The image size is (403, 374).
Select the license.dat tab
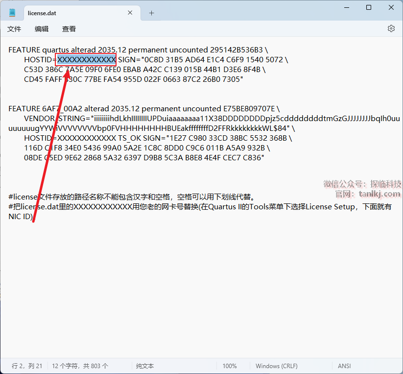[x=82, y=13]
